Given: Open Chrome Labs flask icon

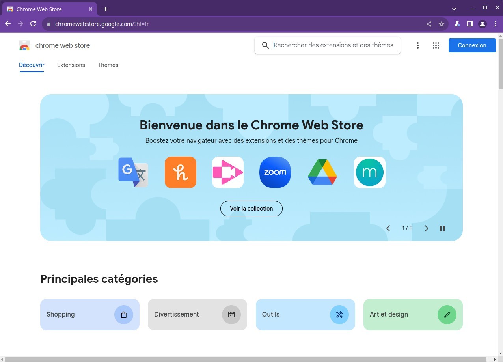Looking at the screenshot, I should [x=457, y=24].
